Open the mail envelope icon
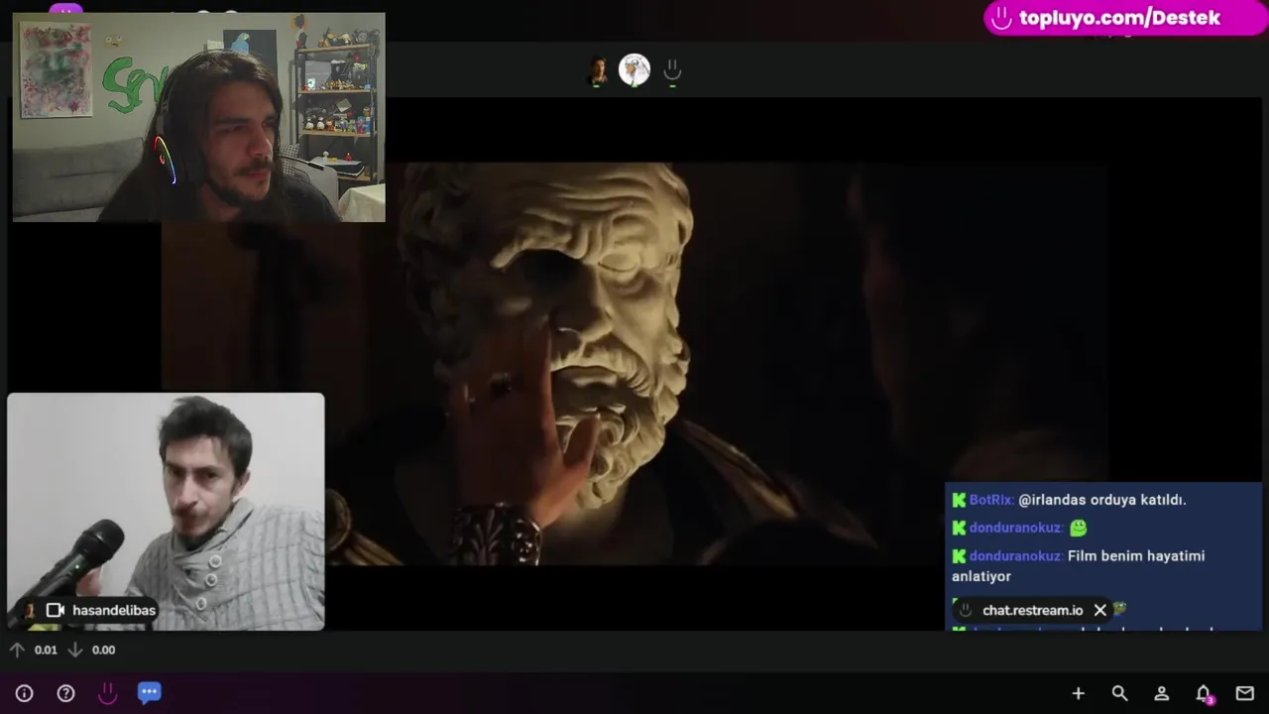This screenshot has height=714, width=1269. (1245, 693)
